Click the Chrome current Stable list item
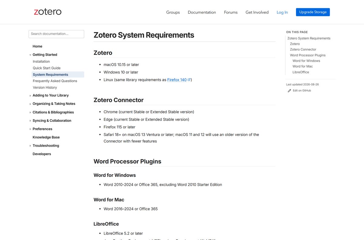This screenshot has width=364, height=240. click(x=149, y=112)
